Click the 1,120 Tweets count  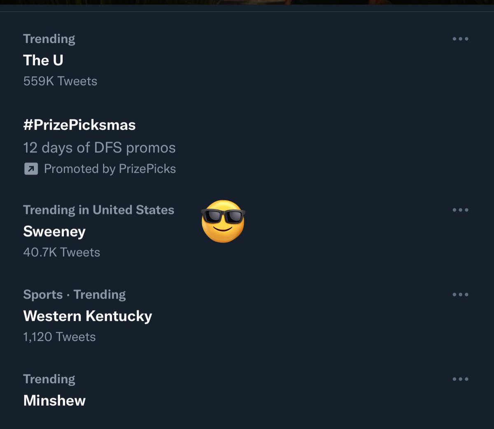coord(60,337)
